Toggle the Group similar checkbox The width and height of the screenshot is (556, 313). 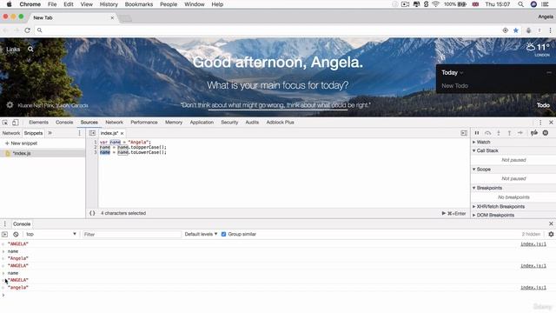(224, 234)
